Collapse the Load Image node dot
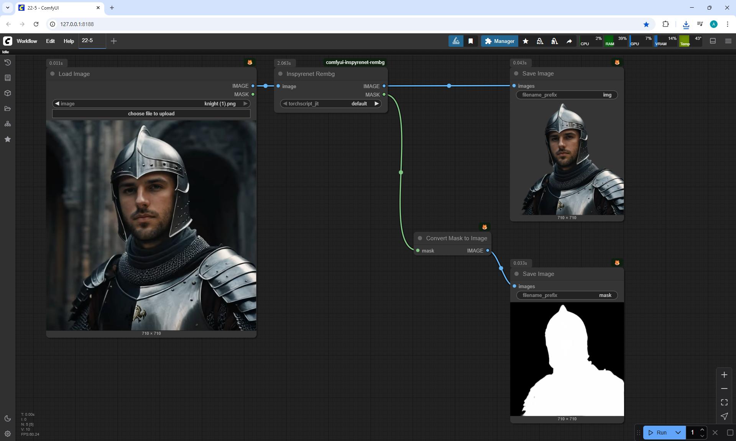The width and height of the screenshot is (736, 441). pyautogui.click(x=53, y=74)
